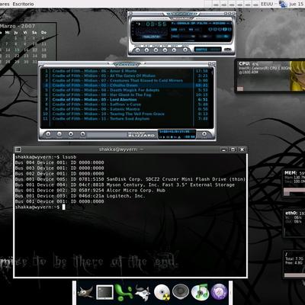
Task: Open the green music note disc icon
Action: click(200, 292)
